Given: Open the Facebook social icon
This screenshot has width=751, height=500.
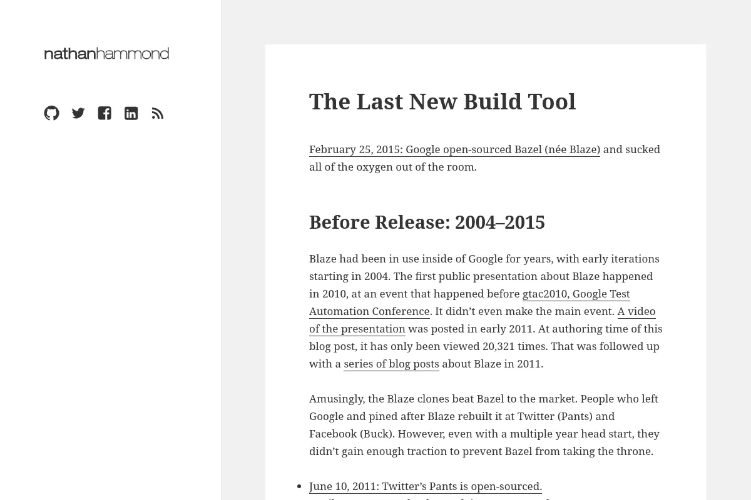Looking at the screenshot, I should [105, 113].
